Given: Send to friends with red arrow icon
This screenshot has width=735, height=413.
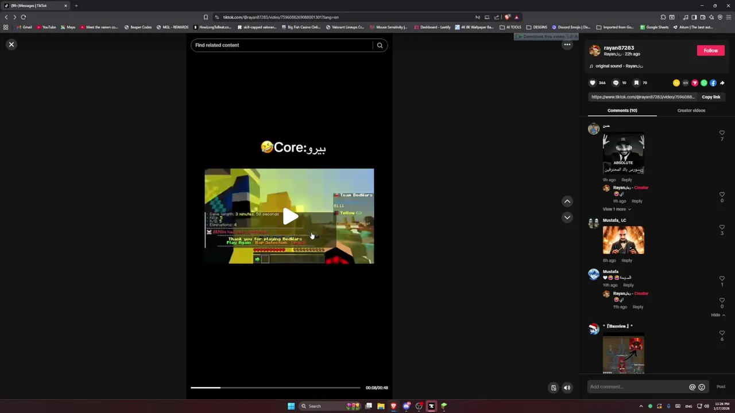Looking at the screenshot, I should tap(694, 83).
